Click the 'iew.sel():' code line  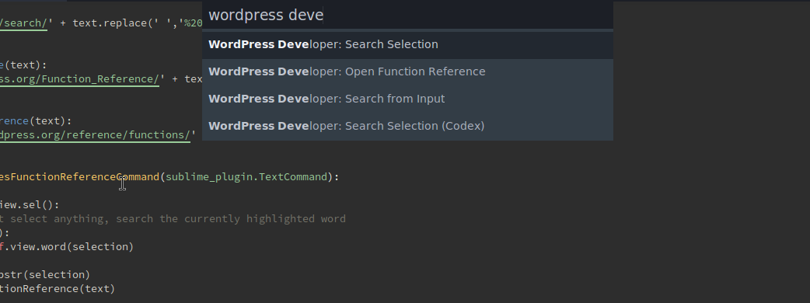point(30,205)
